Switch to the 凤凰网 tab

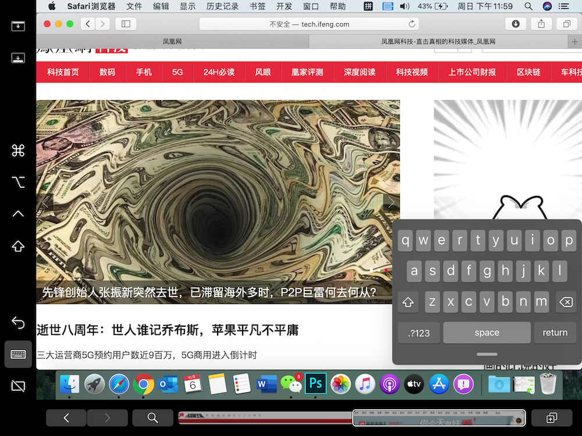(172, 42)
